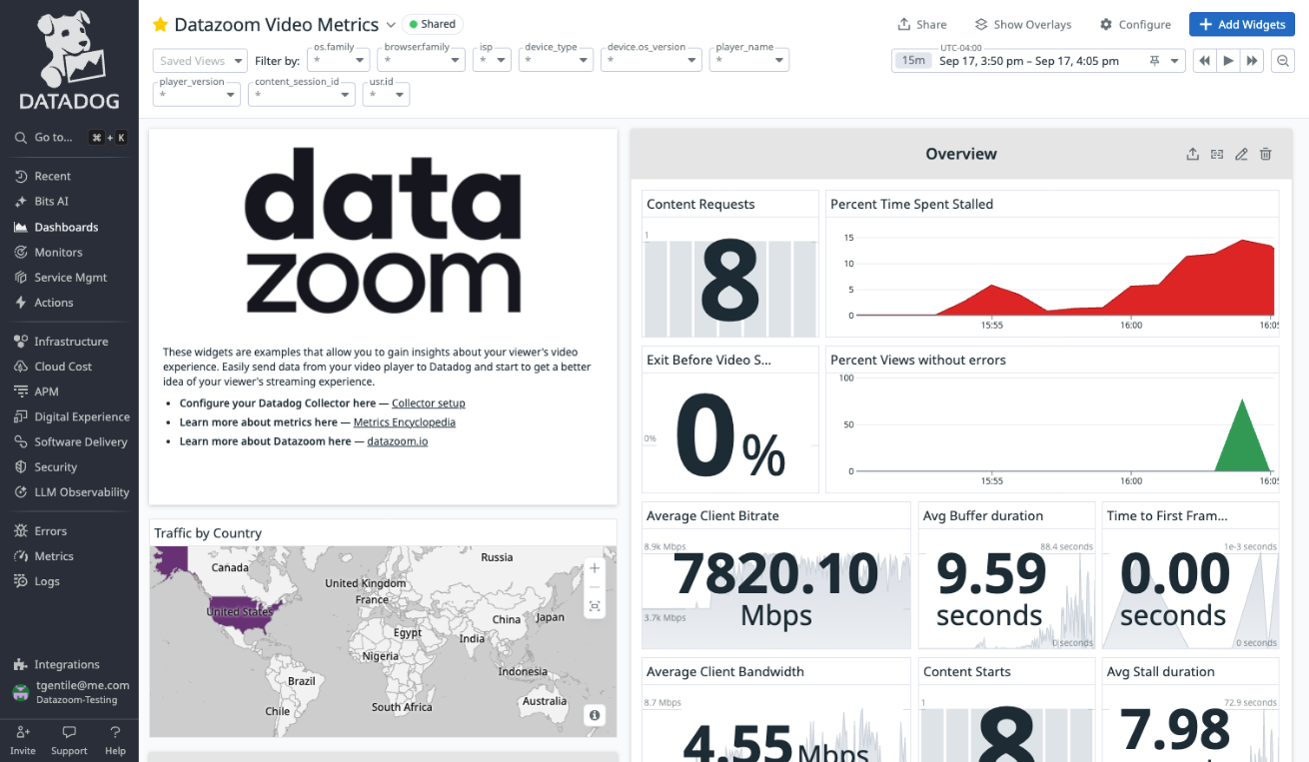Toggle Show Overlays on the dashboard
The width and height of the screenshot is (1309, 762).
pos(1023,24)
